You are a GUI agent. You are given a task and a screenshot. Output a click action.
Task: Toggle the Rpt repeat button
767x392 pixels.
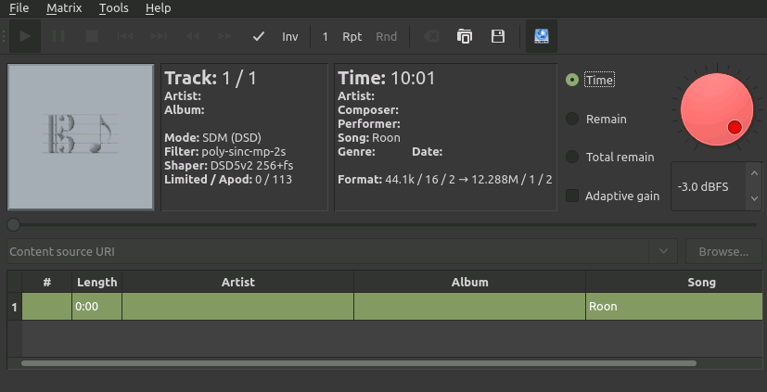(352, 37)
